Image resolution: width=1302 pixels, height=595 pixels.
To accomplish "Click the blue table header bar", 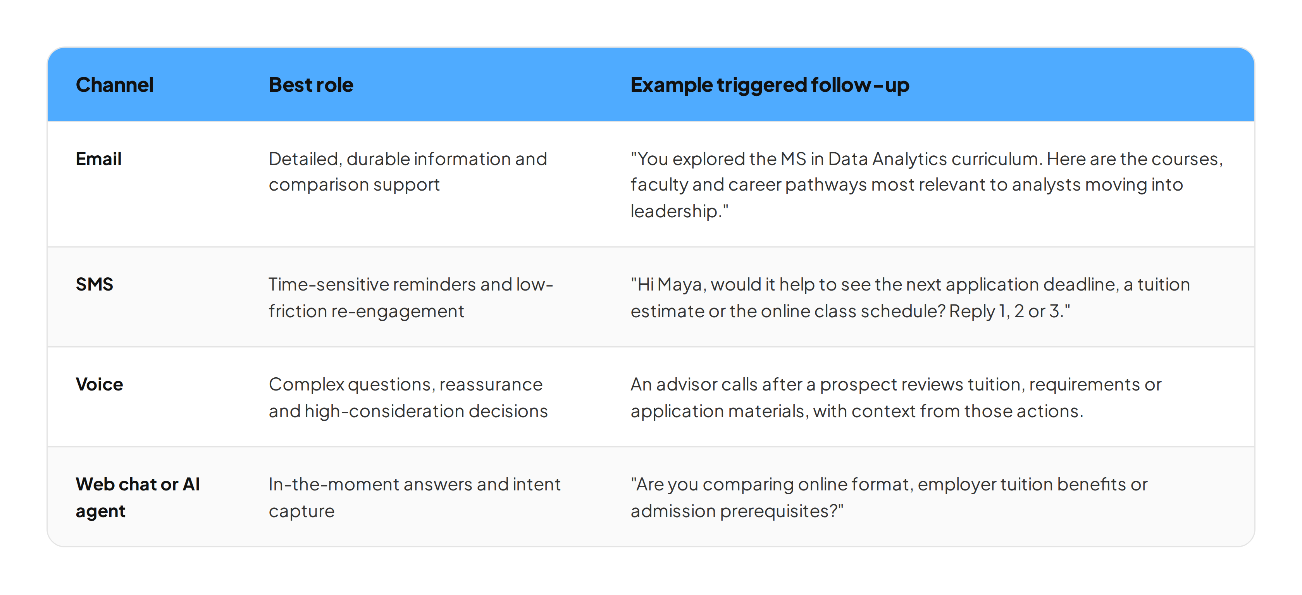I will click(651, 84).
